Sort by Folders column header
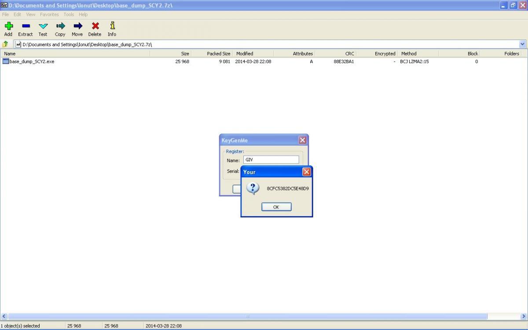This screenshot has height=330, width=528. tap(500, 54)
